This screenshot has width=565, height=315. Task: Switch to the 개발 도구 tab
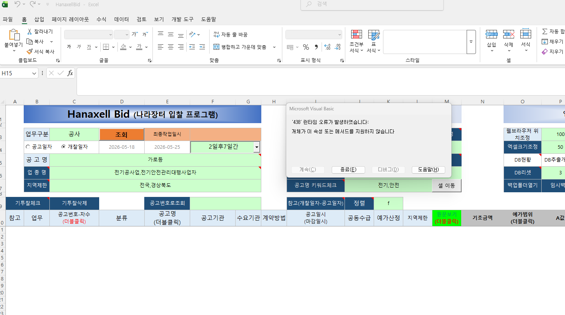tap(182, 19)
